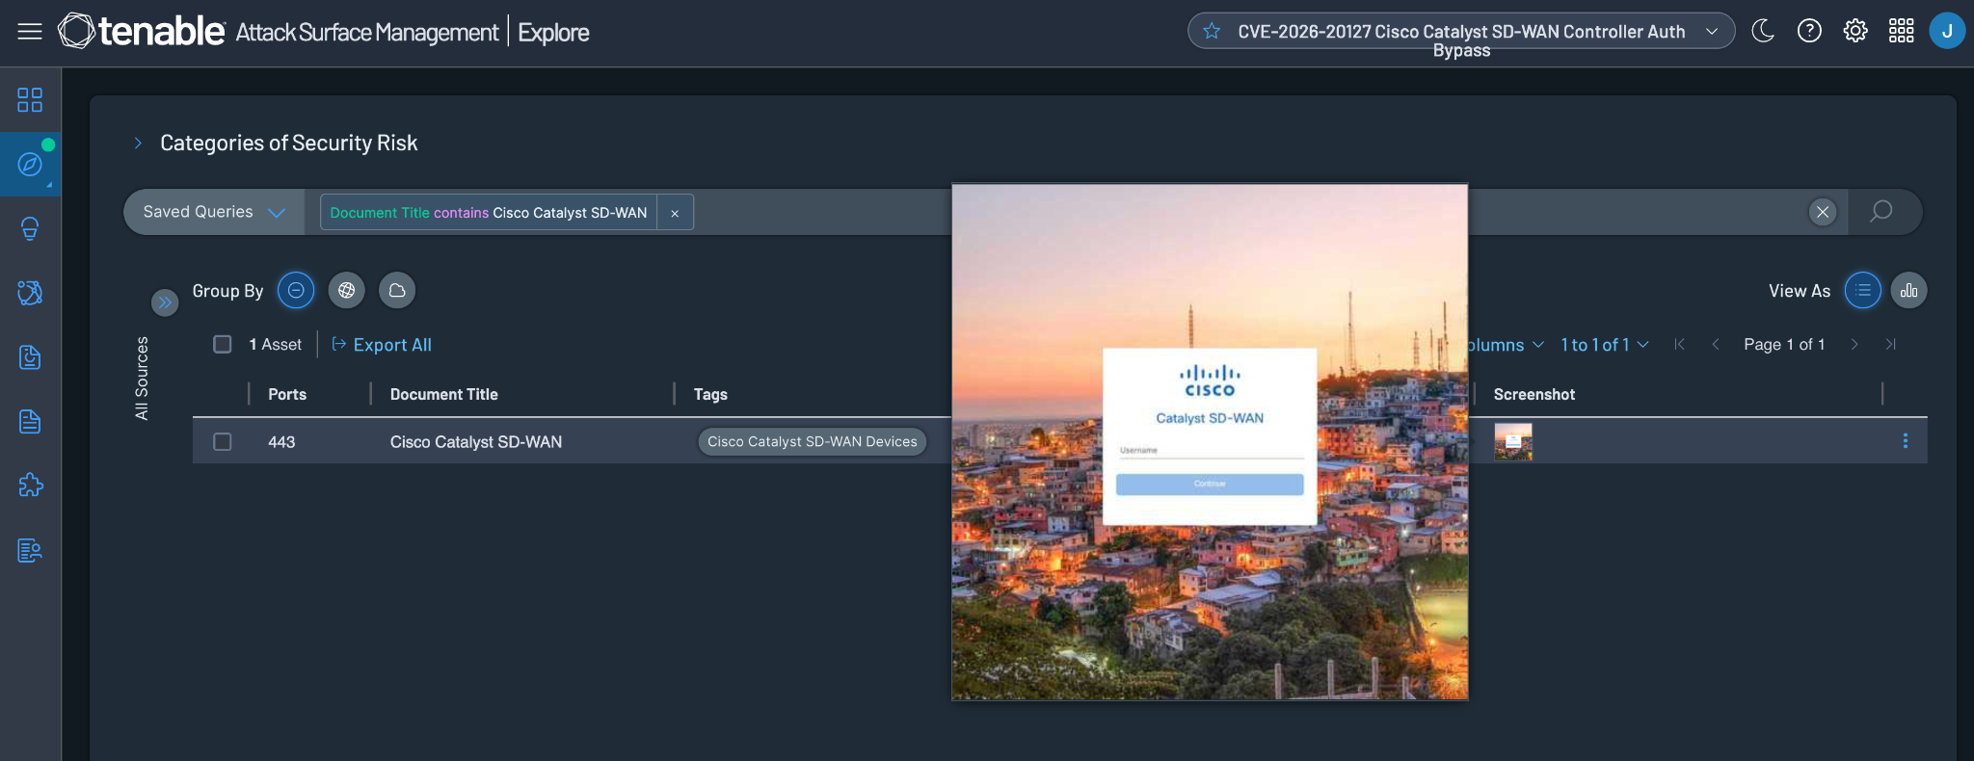This screenshot has height=761, width=1974.
Task: Expand Categories of Security Risk section
Action: click(138, 143)
